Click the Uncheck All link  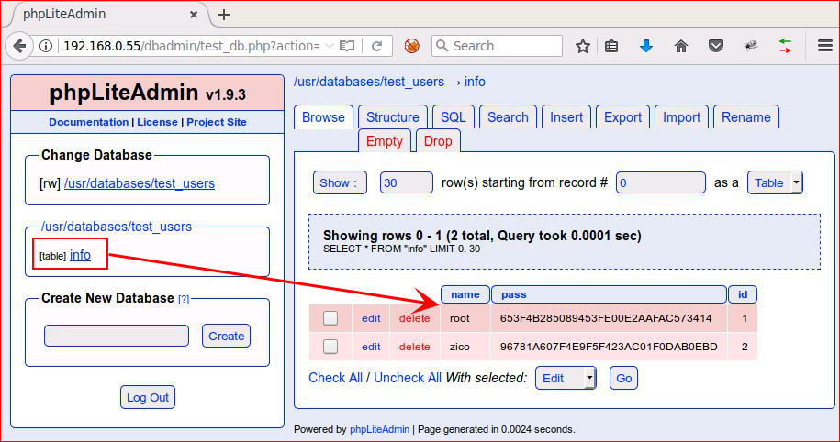pos(408,378)
